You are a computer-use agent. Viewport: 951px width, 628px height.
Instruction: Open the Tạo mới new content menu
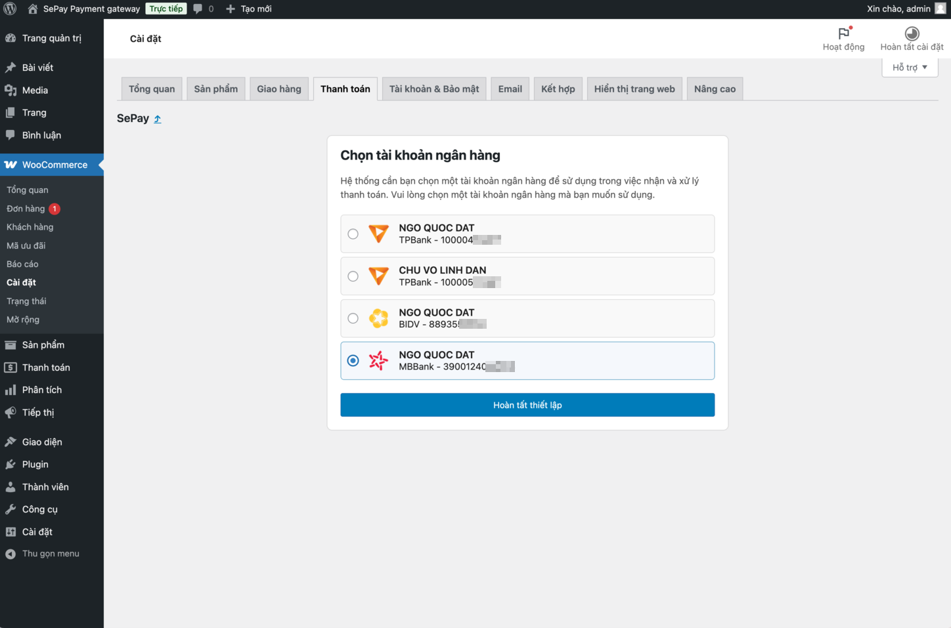tap(249, 9)
